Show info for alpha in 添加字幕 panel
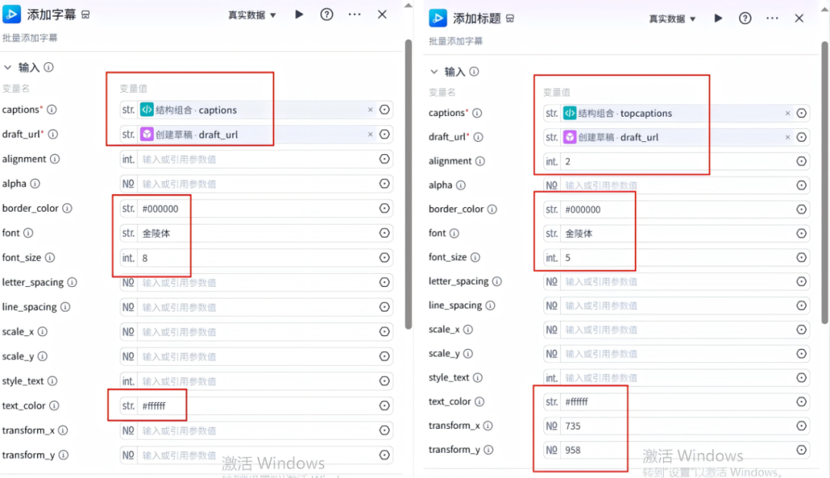This screenshot has width=830, height=478. [35, 183]
